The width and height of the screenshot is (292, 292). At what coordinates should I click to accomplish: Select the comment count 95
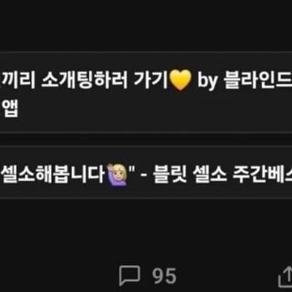(x=164, y=276)
